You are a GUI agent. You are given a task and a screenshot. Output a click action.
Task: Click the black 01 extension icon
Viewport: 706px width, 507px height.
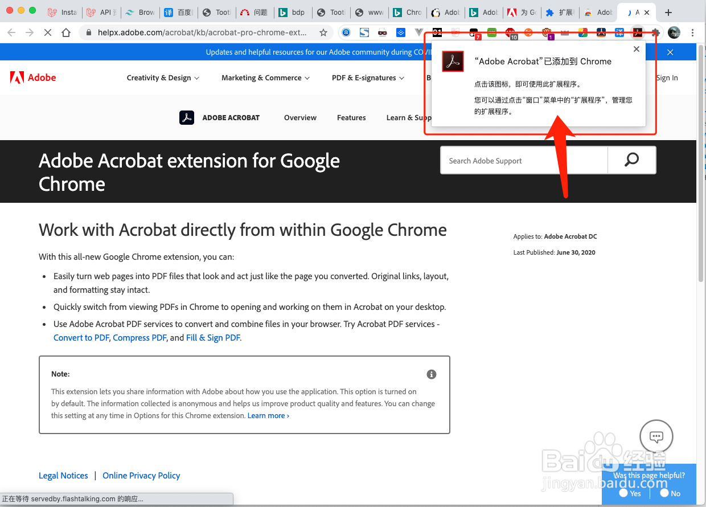437,32
